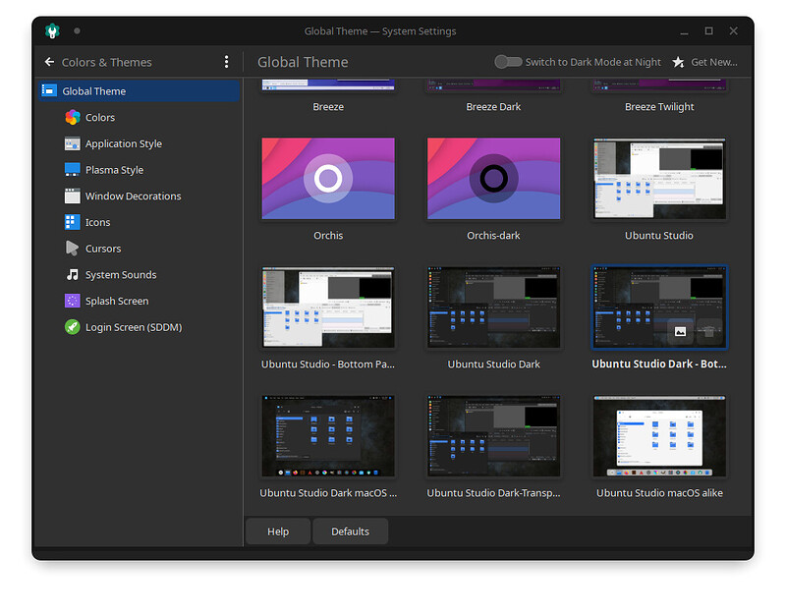Select the Ubuntu Studio macOS alike theme
Screen dimensions: 786x615
(x=659, y=436)
